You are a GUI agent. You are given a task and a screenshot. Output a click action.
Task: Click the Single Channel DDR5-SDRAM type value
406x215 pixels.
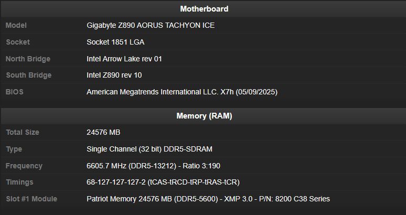tap(149, 149)
